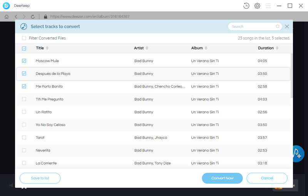Click album name in Tarot row
This screenshot has width=308, height=196.
205,138
